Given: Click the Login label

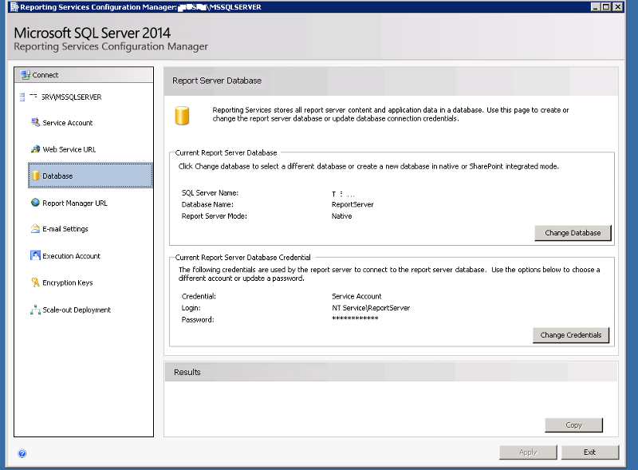Looking at the screenshot, I should tap(191, 308).
